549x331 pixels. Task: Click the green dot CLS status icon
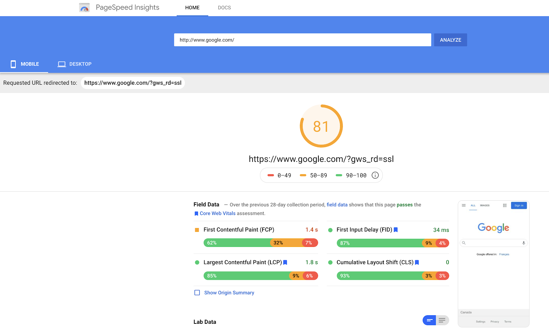[x=330, y=262]
